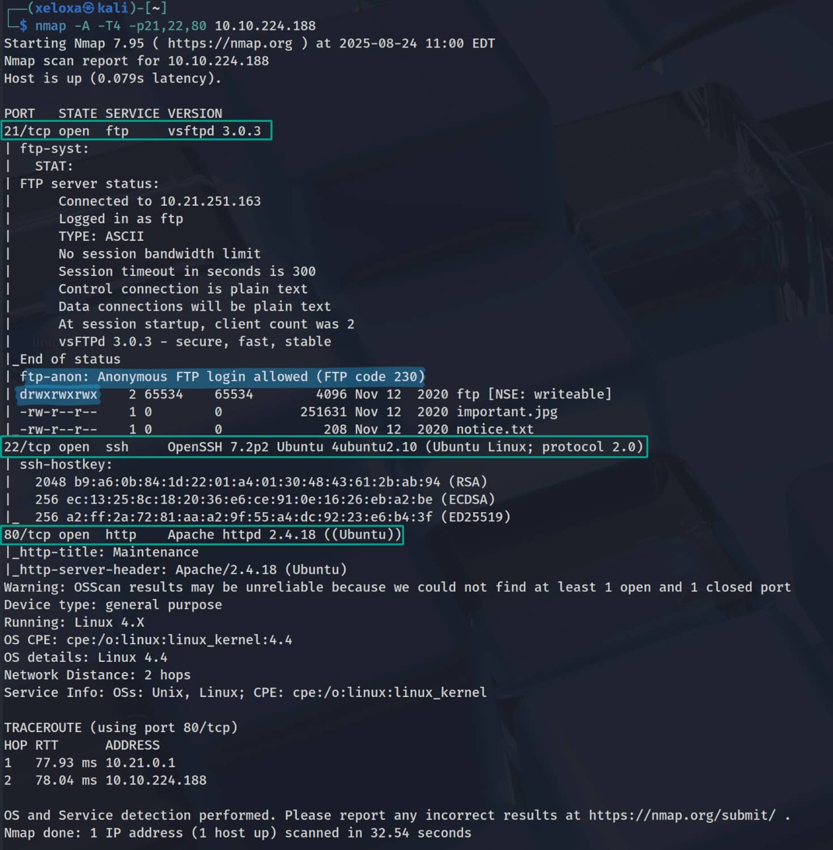Click the target IP 10.10.224.188 in command
This screenshot has height=850, width=833.
[265, 26]
